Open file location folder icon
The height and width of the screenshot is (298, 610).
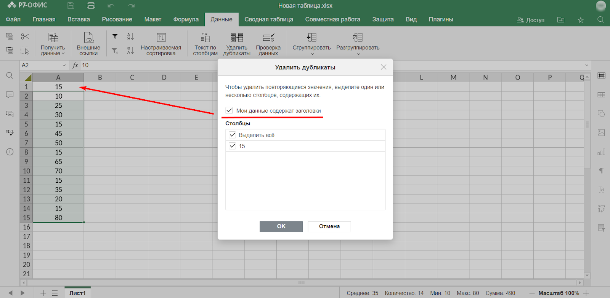coord(561,20)
